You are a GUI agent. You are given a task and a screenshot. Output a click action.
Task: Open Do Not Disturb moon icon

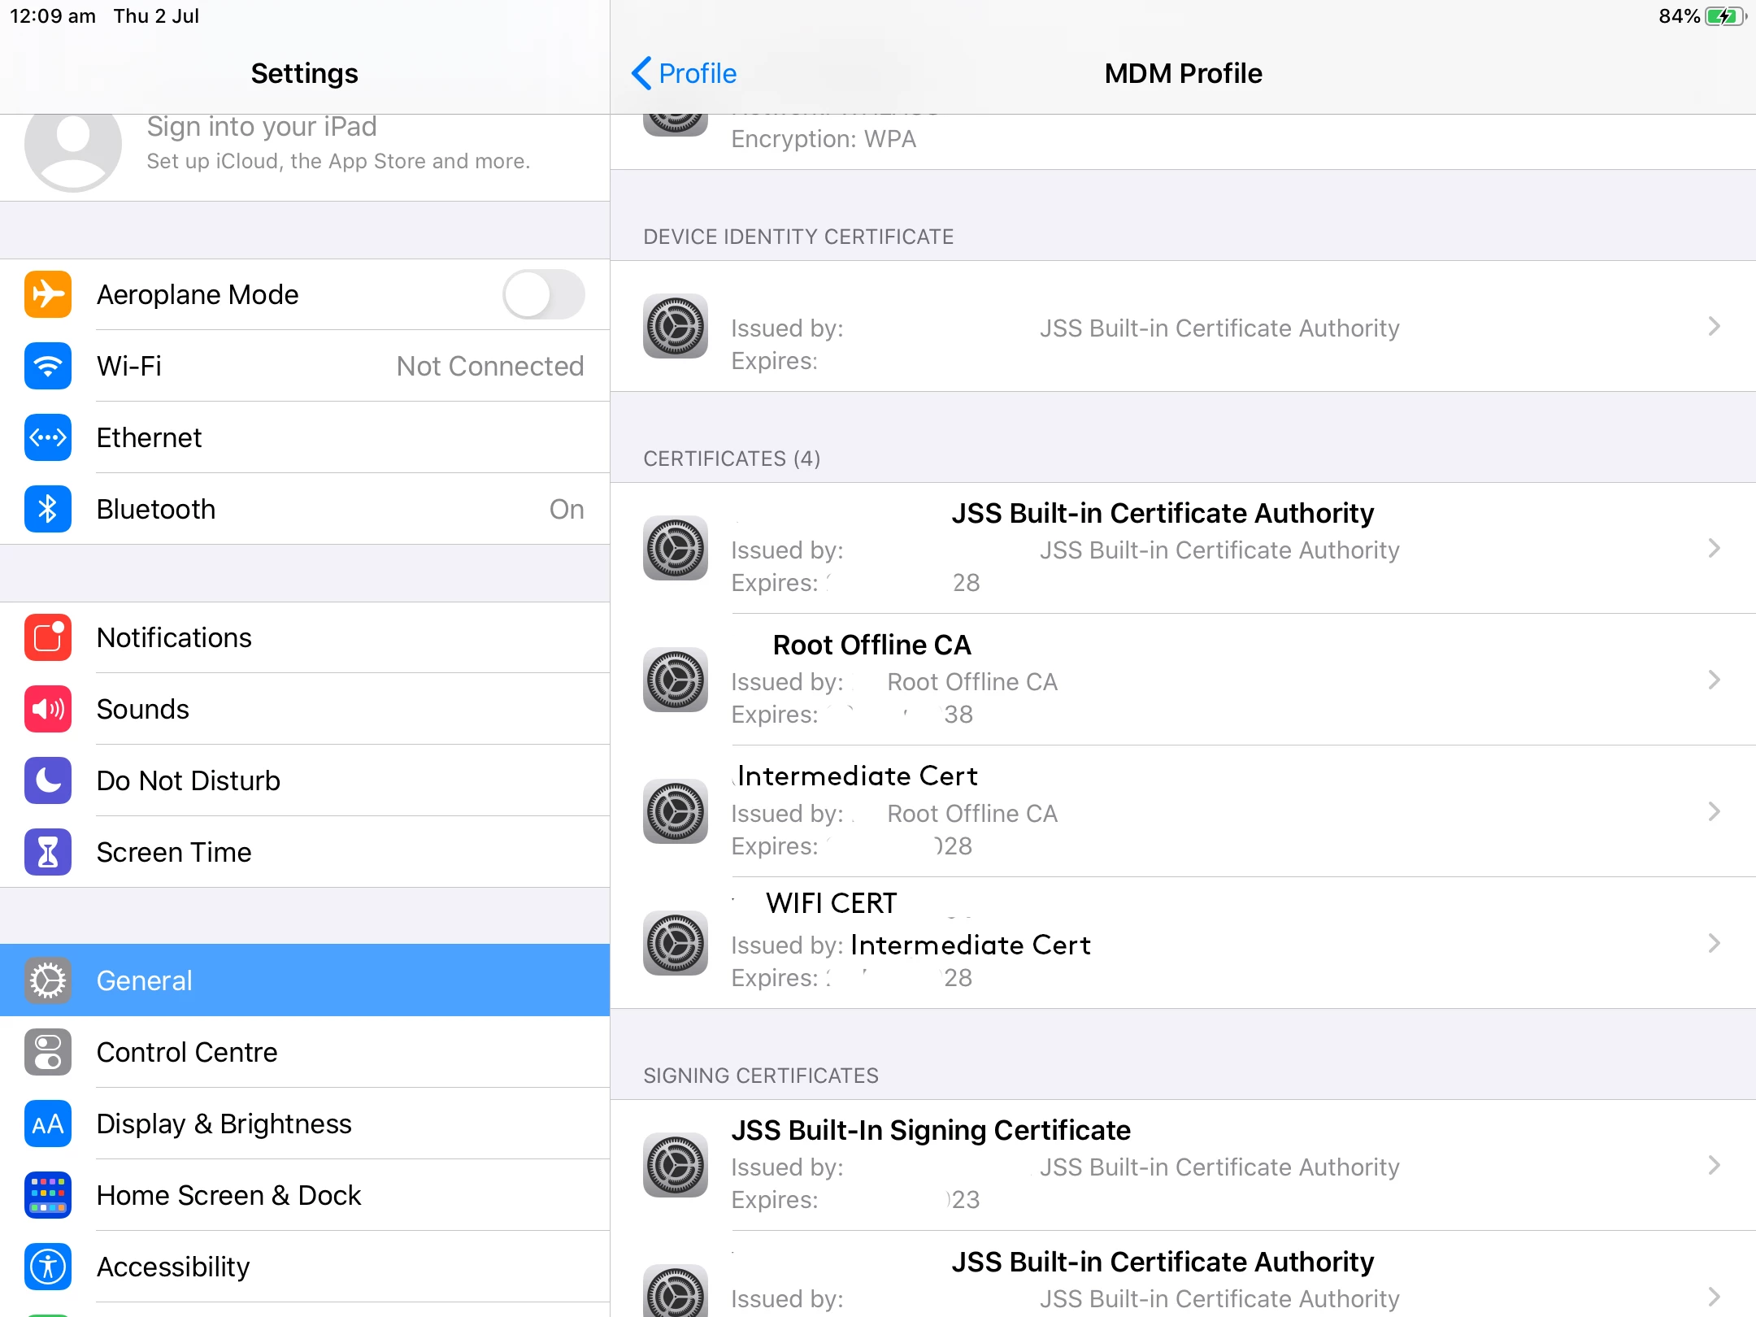(48, 780)
